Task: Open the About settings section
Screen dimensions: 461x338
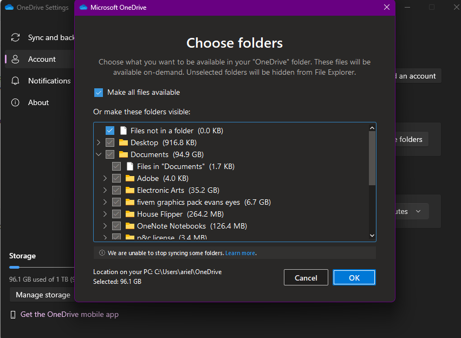Action: [40, 102]
